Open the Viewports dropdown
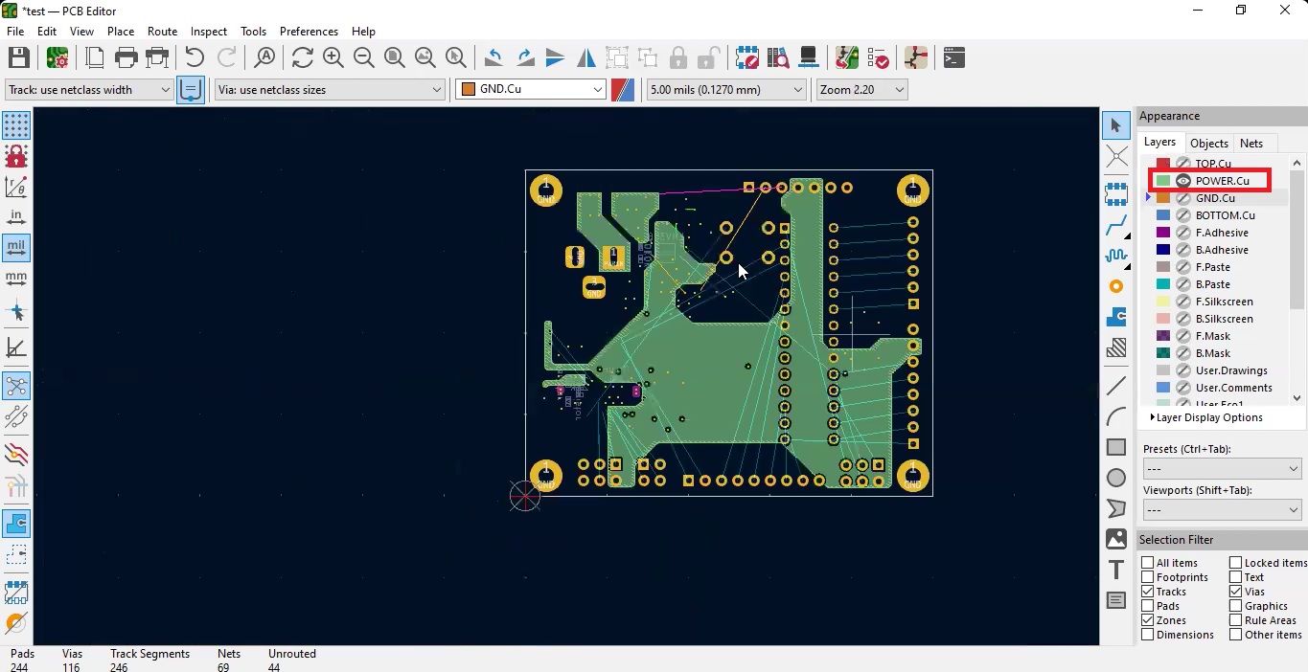 pos(1222,510)
